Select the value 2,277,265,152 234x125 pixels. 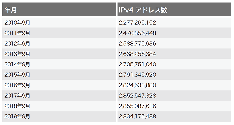(137, 23)
